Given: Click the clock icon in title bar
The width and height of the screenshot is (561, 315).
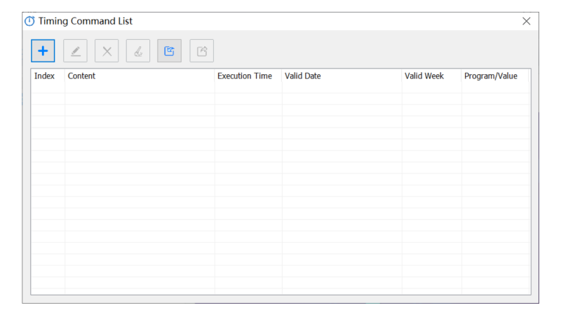Looking at the screenshot, I should point(29,21).
